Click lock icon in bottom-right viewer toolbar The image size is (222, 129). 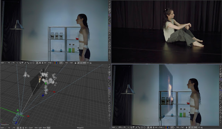point(187,128)
